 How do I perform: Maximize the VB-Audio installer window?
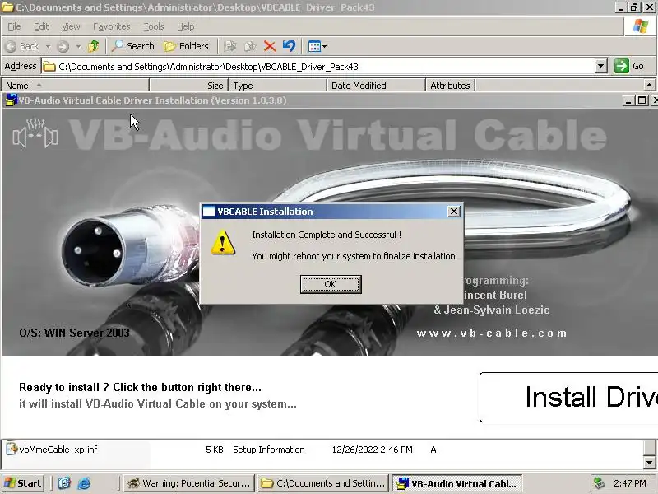(642, 100)
